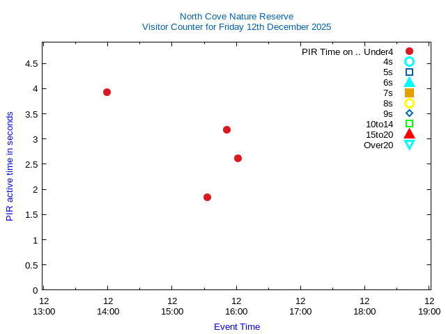Click the data point just after 16:00

click(238, 158)
